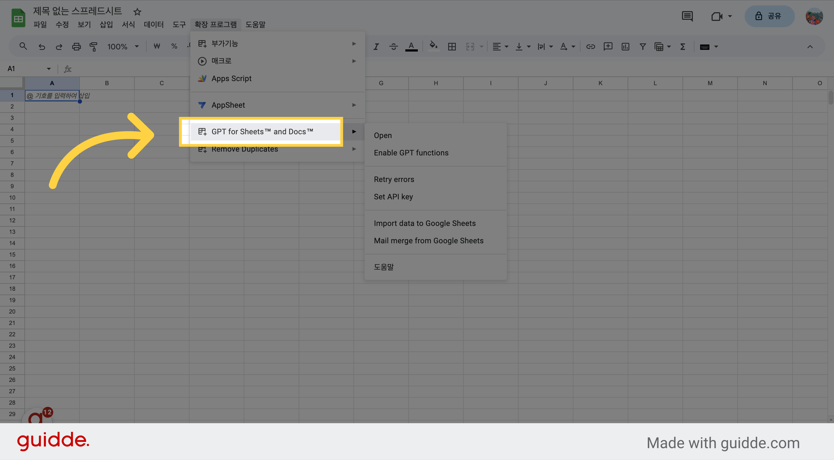Image resolution: width=834 pixels, height=460 pixels.
Task: Print the spreadsheet
Action: pos(76,47)
